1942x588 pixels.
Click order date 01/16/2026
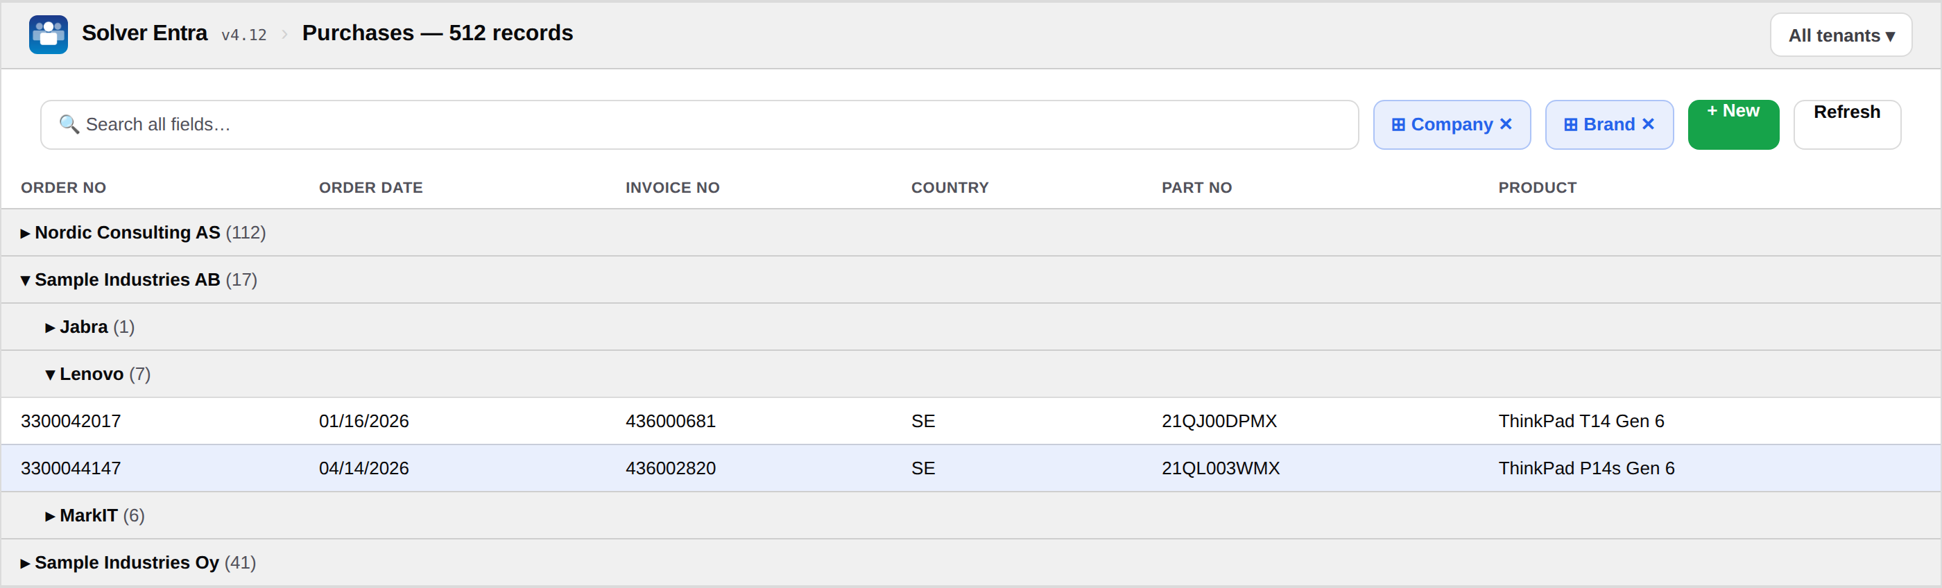363,422
